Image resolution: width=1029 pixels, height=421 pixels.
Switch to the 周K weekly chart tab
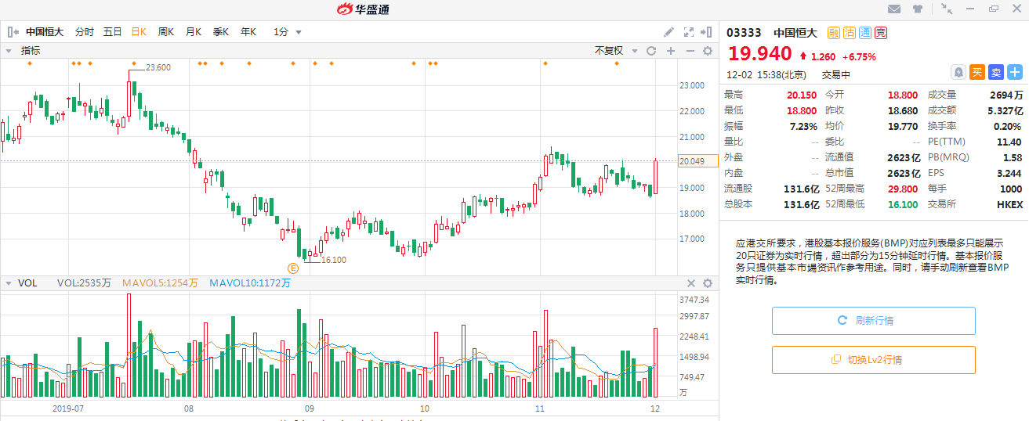pos(165,32)
